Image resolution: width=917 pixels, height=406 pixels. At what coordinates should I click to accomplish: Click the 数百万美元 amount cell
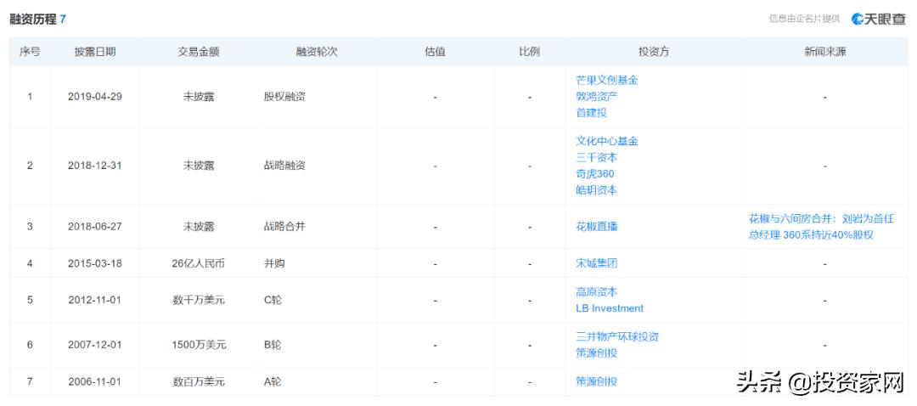pos(199,381)
